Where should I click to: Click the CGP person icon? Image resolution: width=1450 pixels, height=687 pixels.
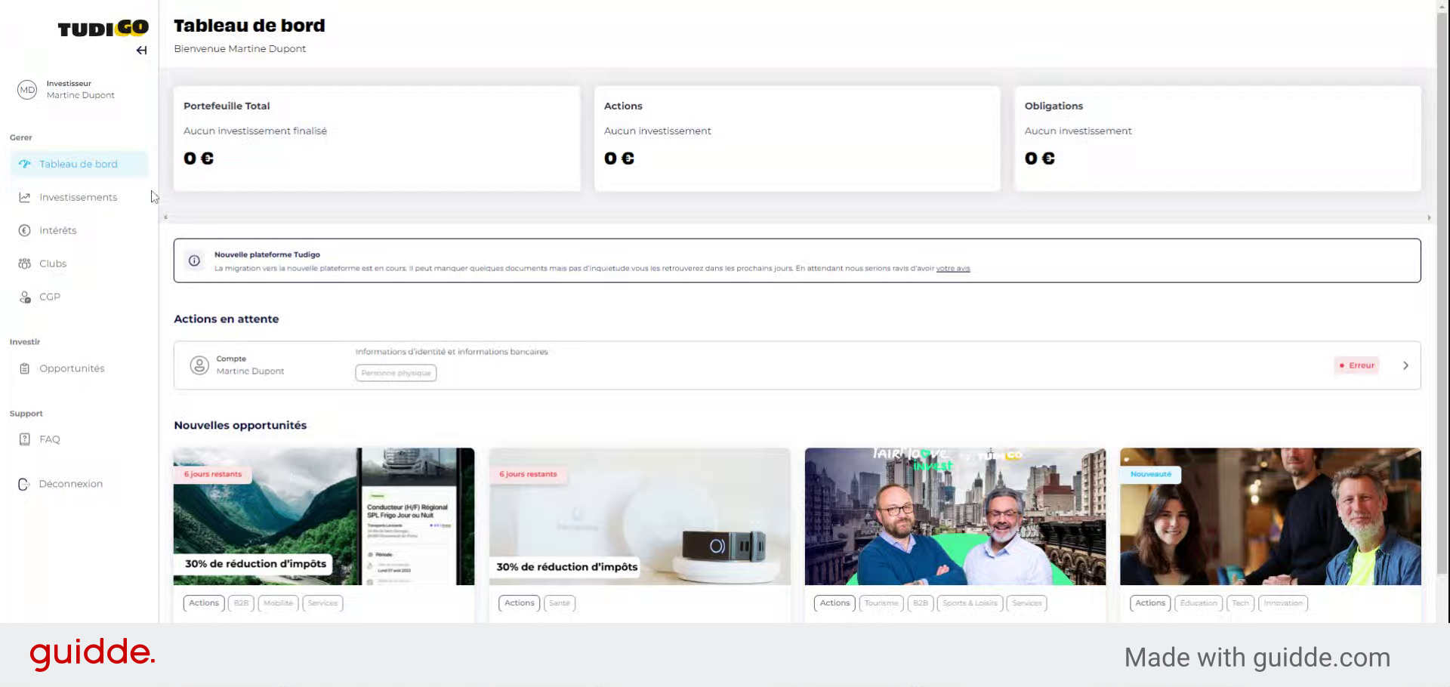(24, 297)
